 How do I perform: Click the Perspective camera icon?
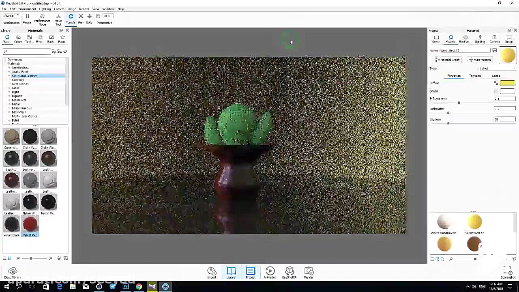pos(98,16)
